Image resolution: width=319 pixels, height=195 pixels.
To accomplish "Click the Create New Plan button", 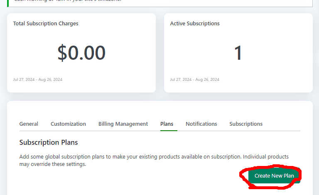I will (x=274, y=175).
